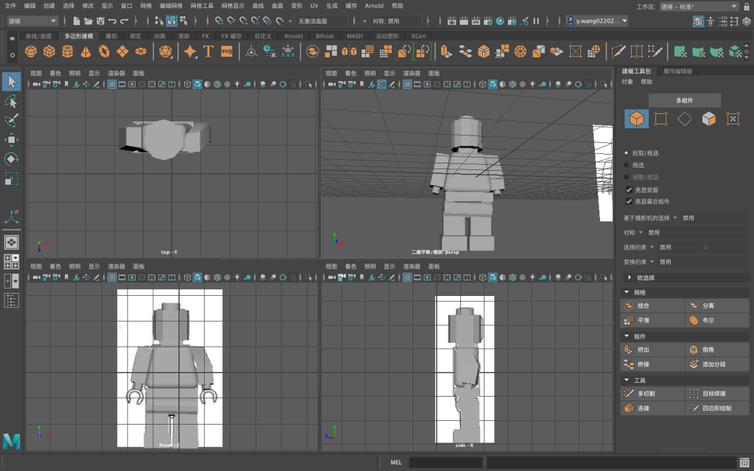Click the Extrude icon on the shelf
The height and width of the screenshot is (471, 754).
445,52
